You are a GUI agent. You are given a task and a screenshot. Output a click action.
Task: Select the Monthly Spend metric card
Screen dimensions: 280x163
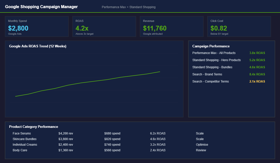[37, 26]
